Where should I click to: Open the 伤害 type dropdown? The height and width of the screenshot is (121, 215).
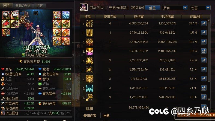point(200,8)
